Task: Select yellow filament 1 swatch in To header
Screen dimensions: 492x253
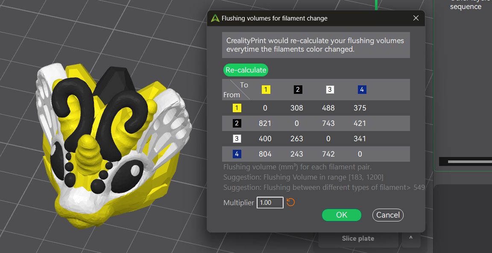Action: pos(266,90)
